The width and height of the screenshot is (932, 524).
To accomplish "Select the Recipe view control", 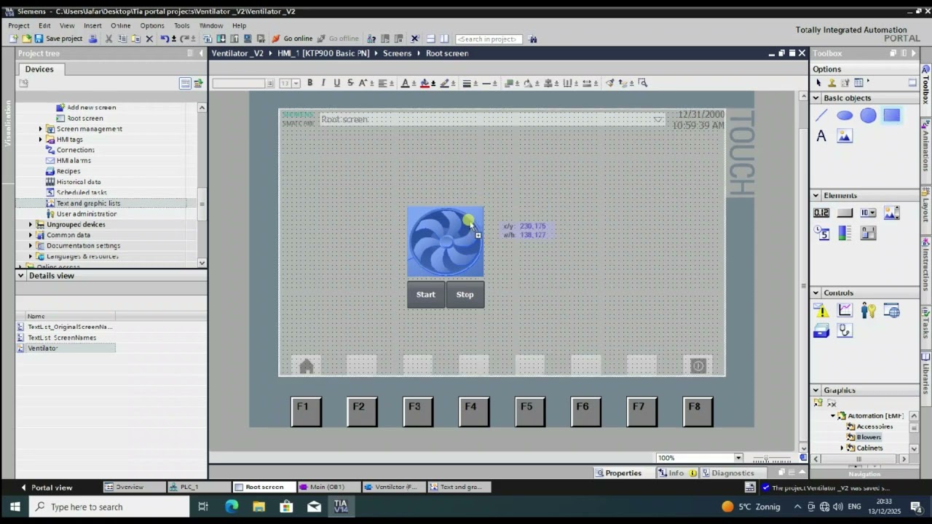I will pos(821,331).
